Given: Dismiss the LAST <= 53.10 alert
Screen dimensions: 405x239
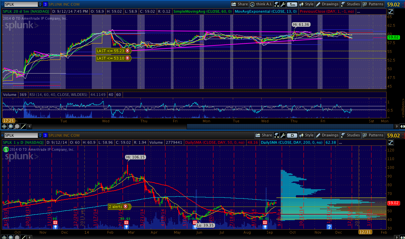Looking at the screenshot, I should (127, 58).
